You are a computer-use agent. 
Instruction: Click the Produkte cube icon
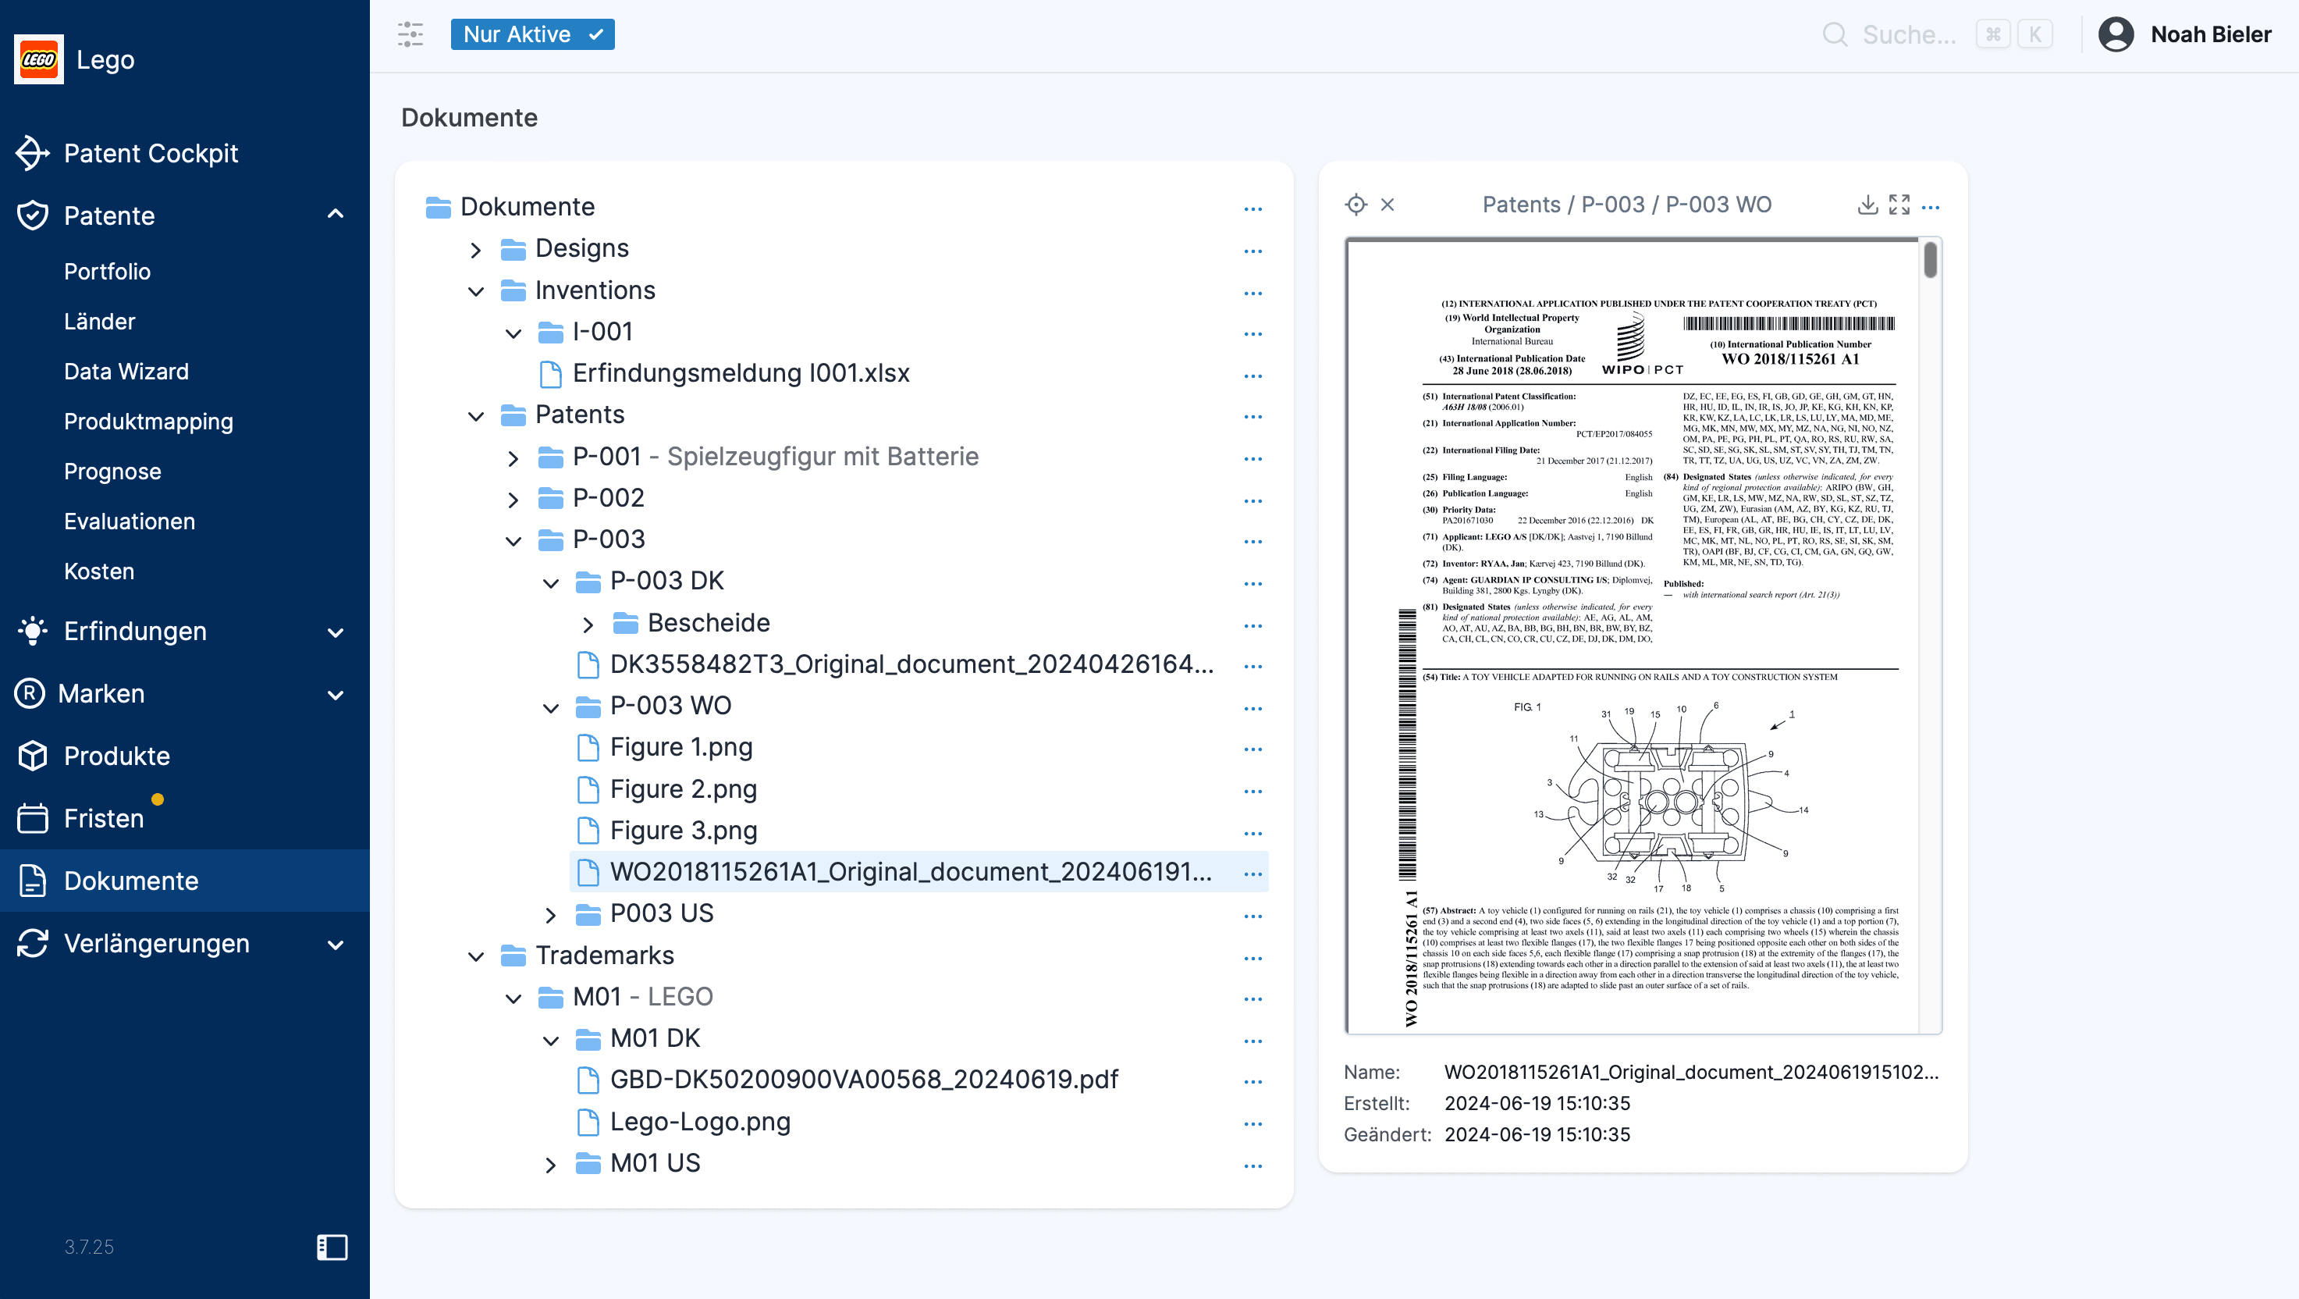tap(32, 756)
